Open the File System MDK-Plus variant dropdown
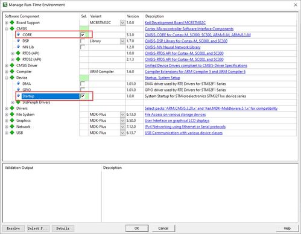 pos(122,115)
